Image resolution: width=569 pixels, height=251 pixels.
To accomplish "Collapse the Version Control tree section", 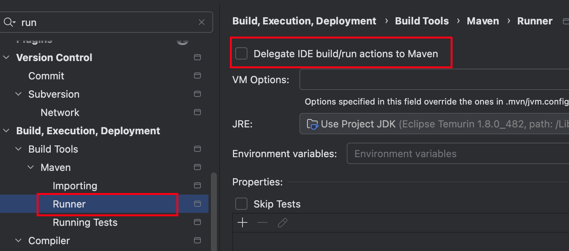I will (x=6, y=58).
